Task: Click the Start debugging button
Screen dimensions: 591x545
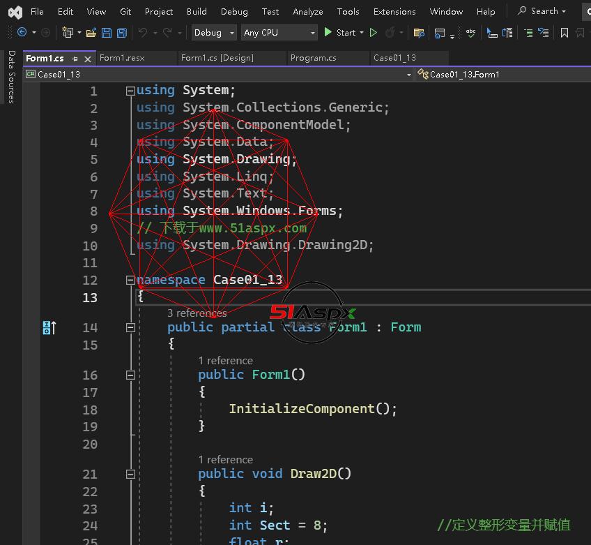Action: [340, 33]
